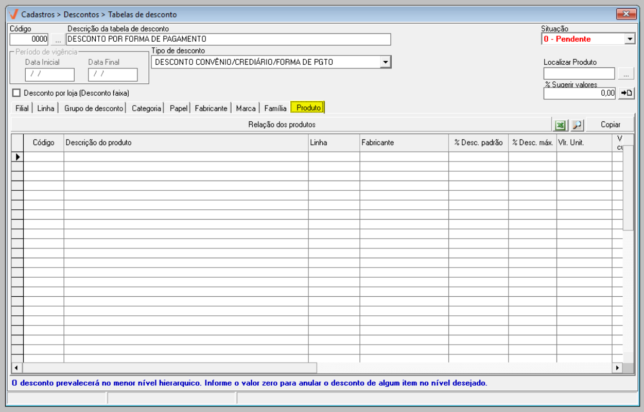
Task: Select the Grupo de desconto tab
Action: point(94,109)
